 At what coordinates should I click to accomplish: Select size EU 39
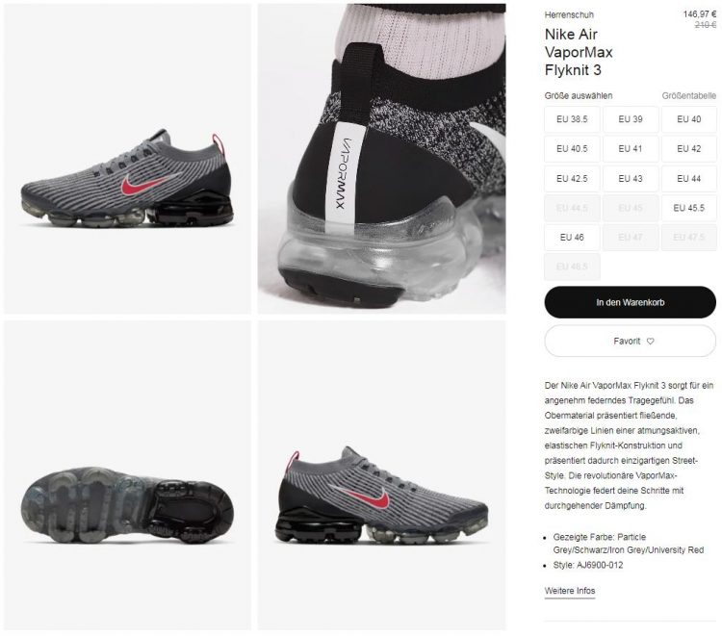click(631, 119)
